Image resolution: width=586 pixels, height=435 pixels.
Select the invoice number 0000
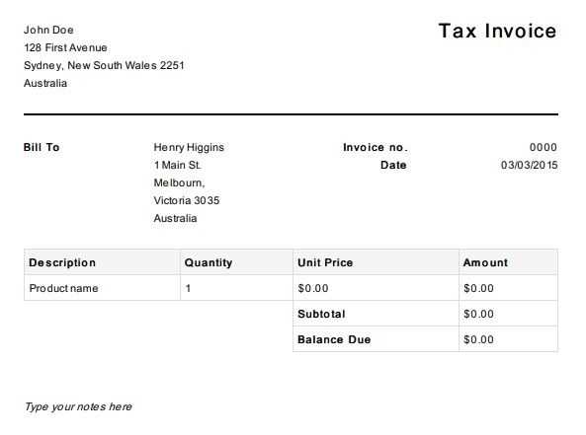click(544, 147)
